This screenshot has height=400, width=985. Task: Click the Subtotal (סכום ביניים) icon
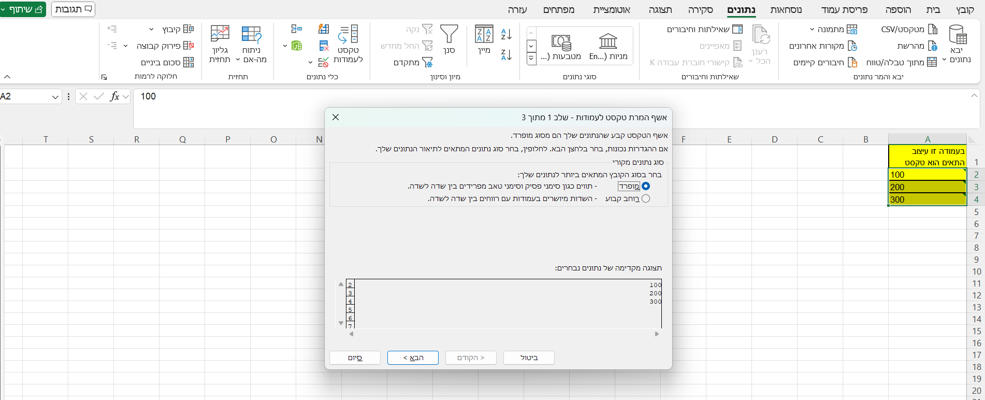point(189,62)
